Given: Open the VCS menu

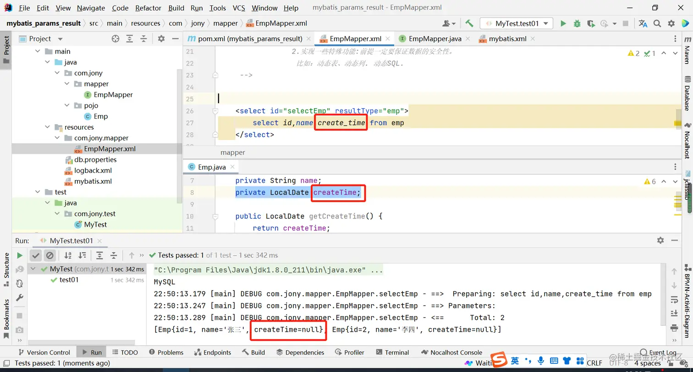Looking at the screenshot, I should 239,8.
